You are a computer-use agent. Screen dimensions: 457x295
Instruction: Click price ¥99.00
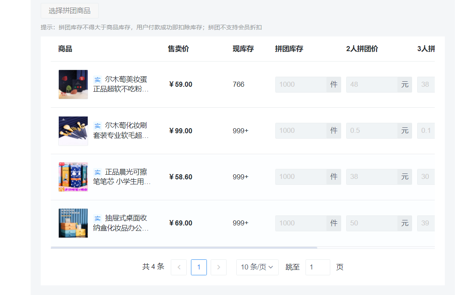click(x=181, y=131)
